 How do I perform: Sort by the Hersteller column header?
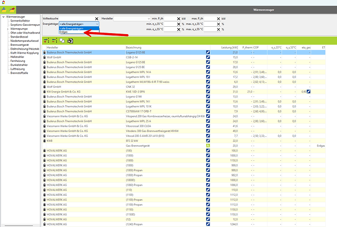85,48
